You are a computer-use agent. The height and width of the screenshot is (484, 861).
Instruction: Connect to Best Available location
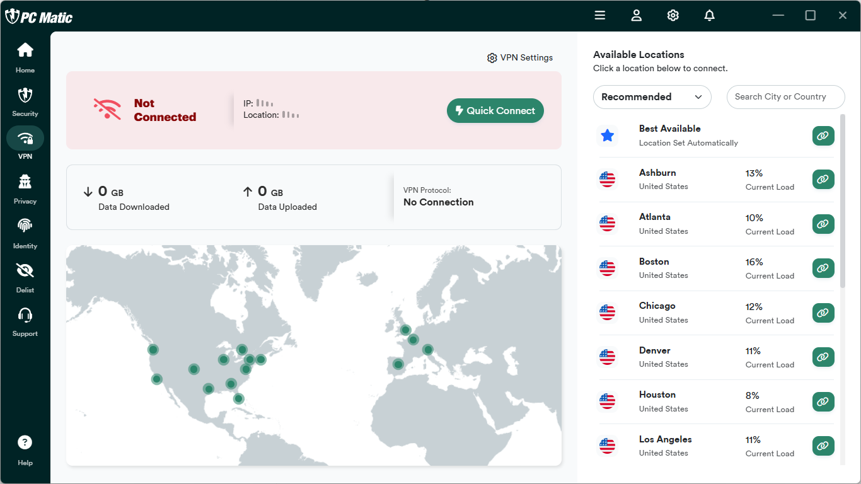point(823,135)
